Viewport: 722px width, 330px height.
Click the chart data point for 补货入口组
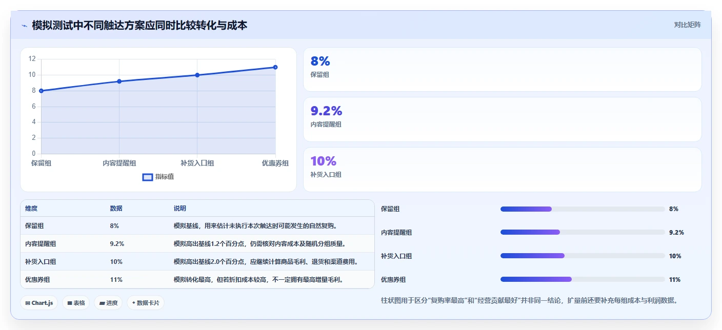click(197, 75)
